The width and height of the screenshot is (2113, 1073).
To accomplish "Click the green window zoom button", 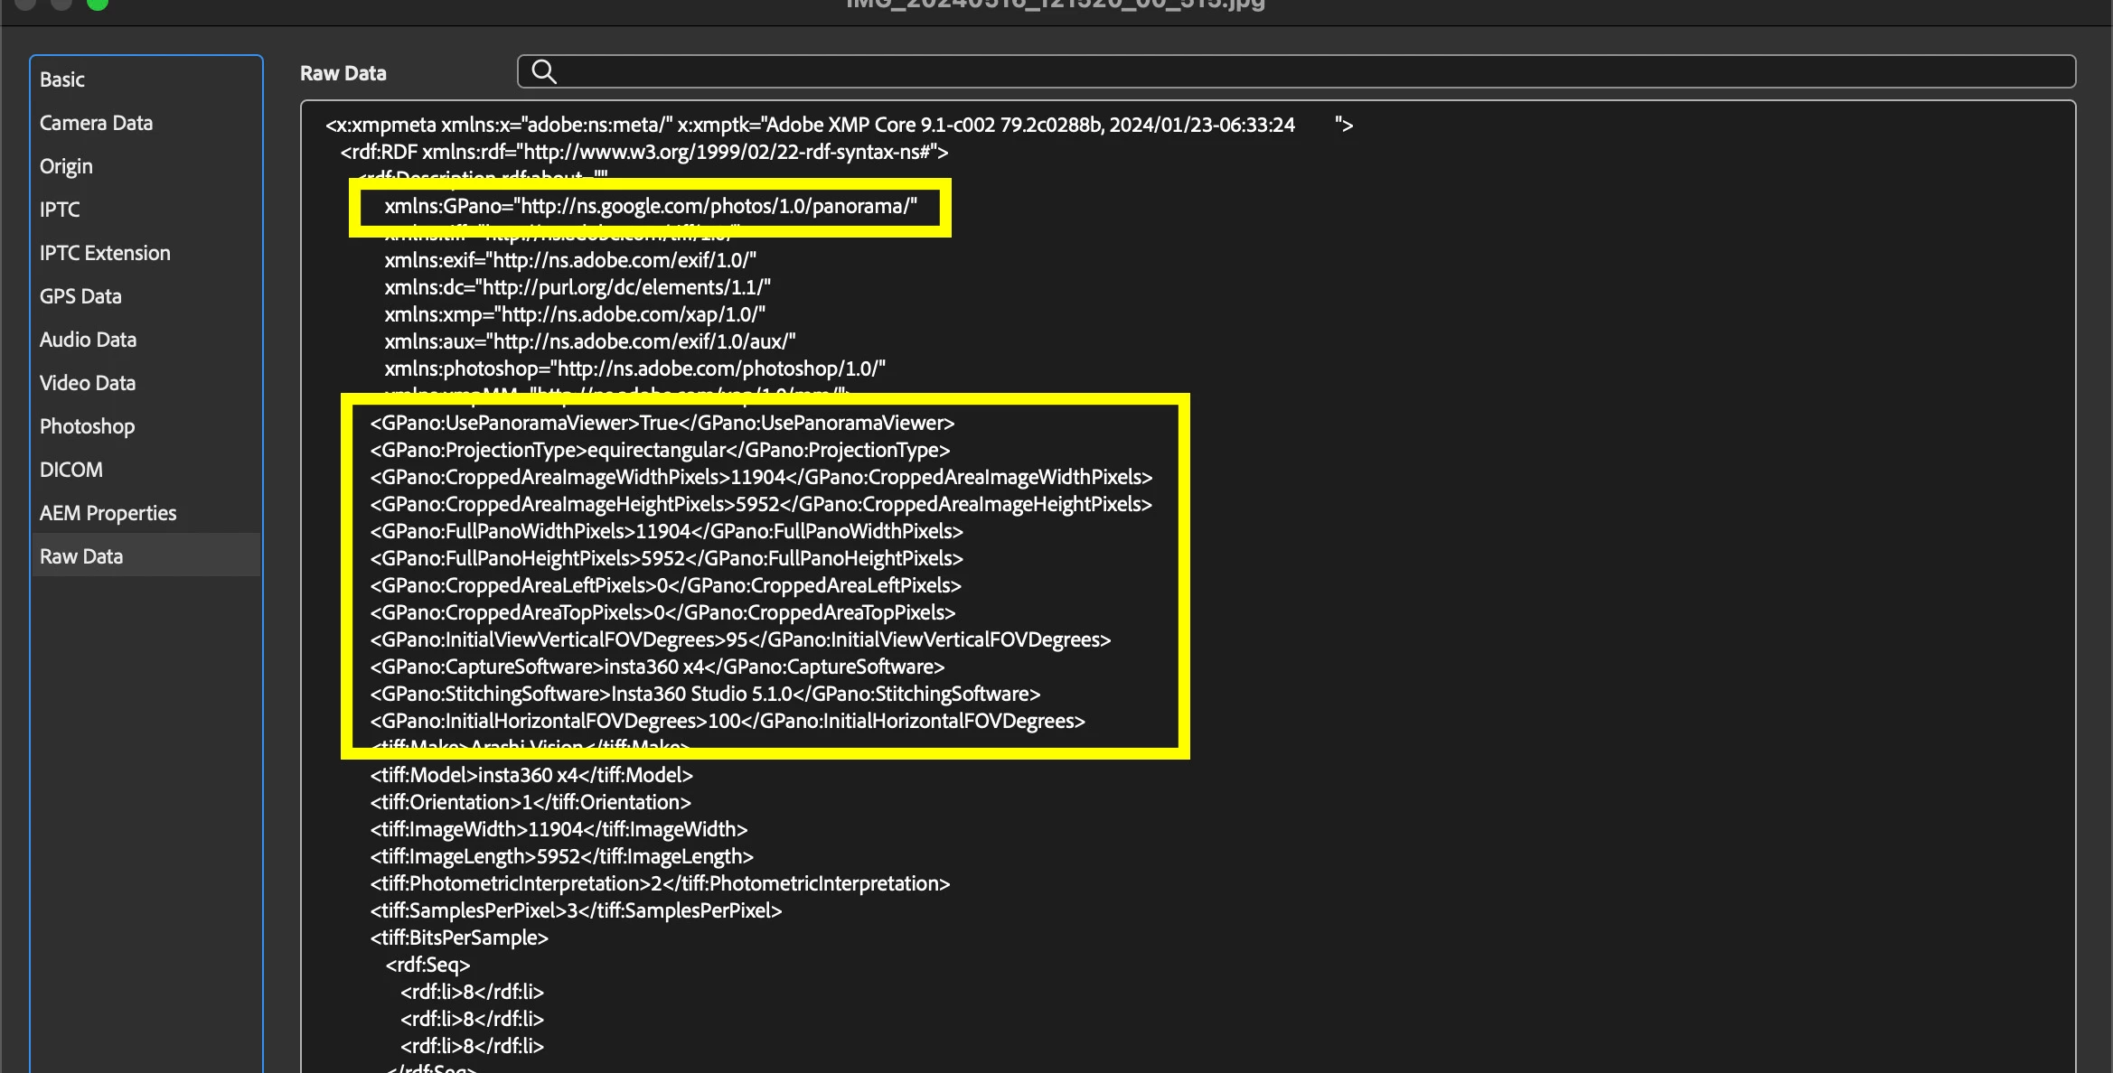I will point(97,3).
